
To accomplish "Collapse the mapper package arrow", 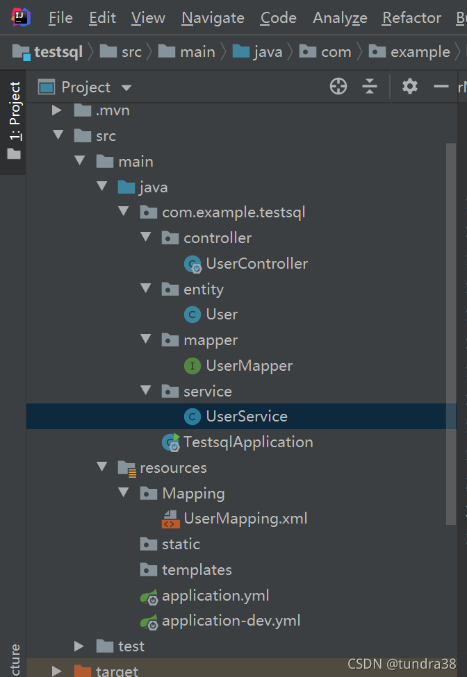I will coord(146,339).
